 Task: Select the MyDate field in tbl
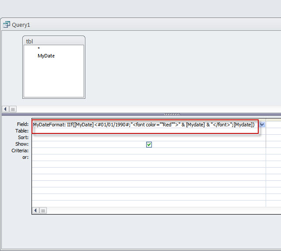tap(46, 56)
